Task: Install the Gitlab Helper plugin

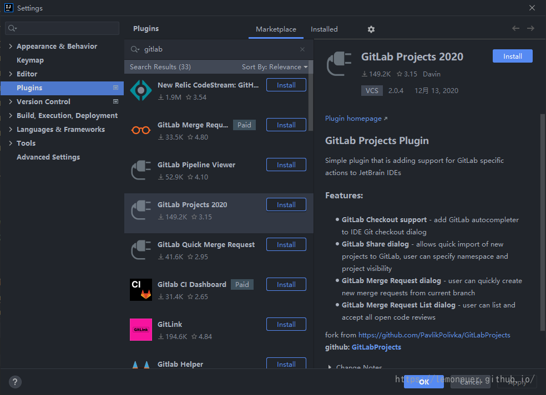Action: [x=286, y=363]
